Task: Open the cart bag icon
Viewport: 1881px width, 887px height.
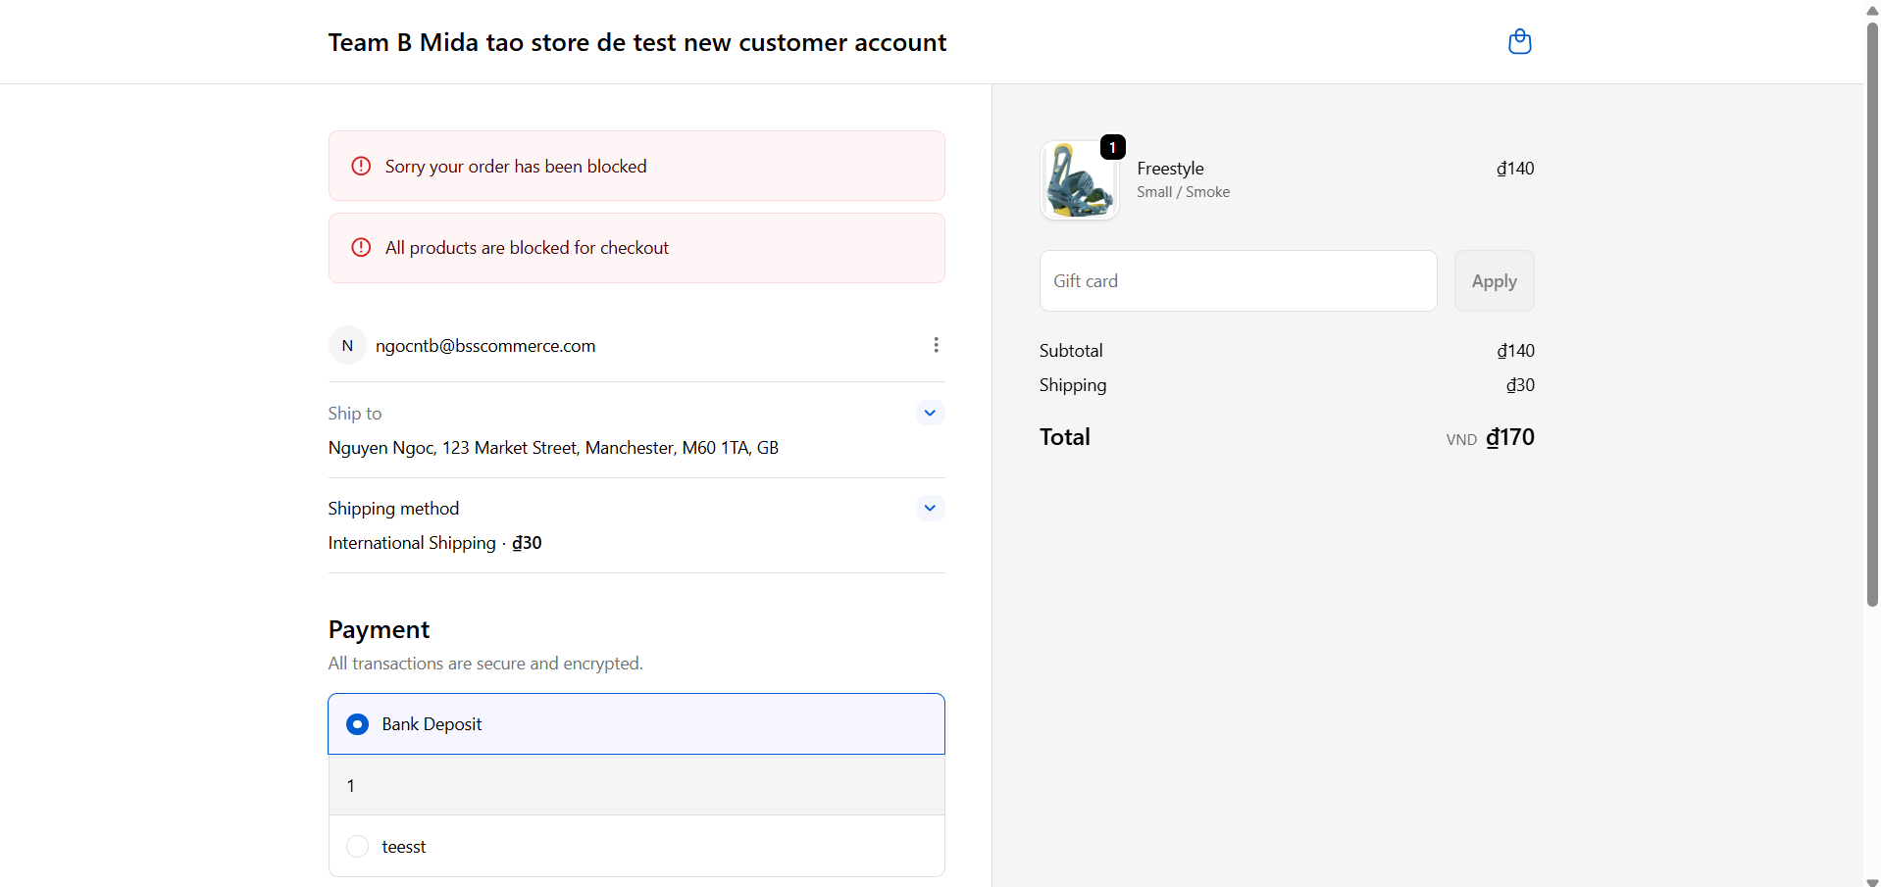Action: tap(1519, 41)
